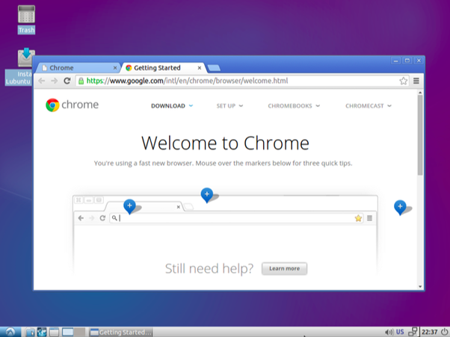Switch to the first workspace in the pager

[x=68, y=332]
